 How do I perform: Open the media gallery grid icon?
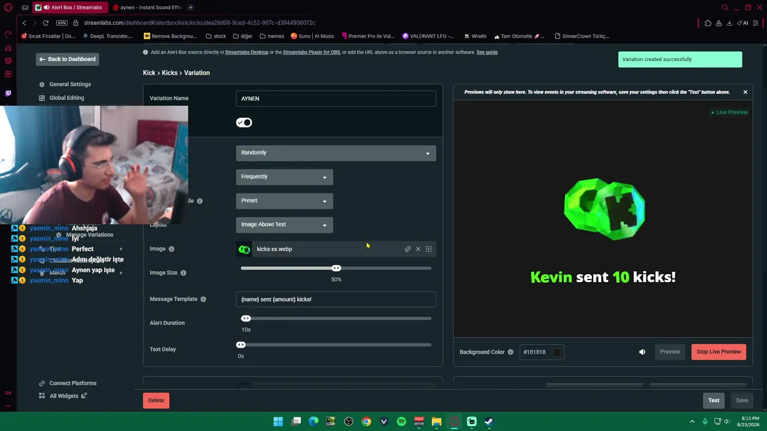(x=428, y=249)
